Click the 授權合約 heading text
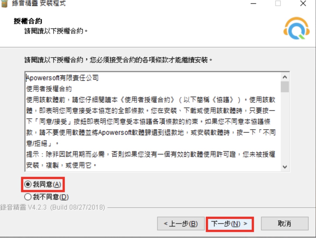The width and height of the screenshot is (316, 238). 28,21
